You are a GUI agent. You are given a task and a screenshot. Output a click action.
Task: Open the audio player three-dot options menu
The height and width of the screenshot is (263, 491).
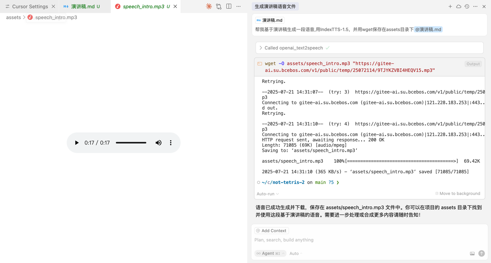coord(171,143)
